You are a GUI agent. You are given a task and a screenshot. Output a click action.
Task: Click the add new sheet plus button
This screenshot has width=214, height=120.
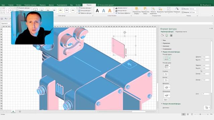pos(20,112)
